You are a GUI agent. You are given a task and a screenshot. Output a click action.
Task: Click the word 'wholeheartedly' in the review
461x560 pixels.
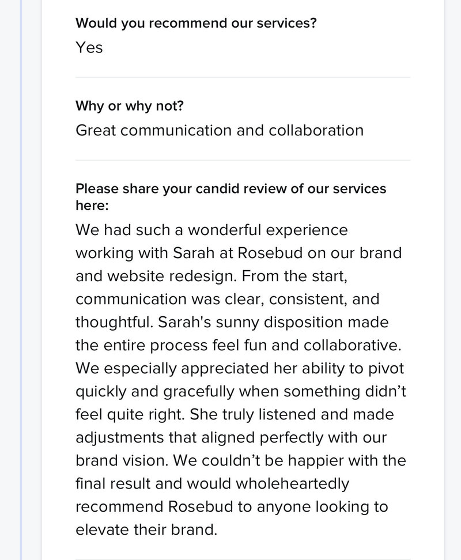(x=292, y=484)
